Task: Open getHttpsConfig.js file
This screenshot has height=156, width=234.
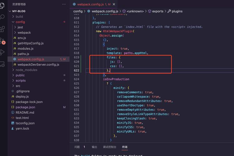Action: [31, 43]
